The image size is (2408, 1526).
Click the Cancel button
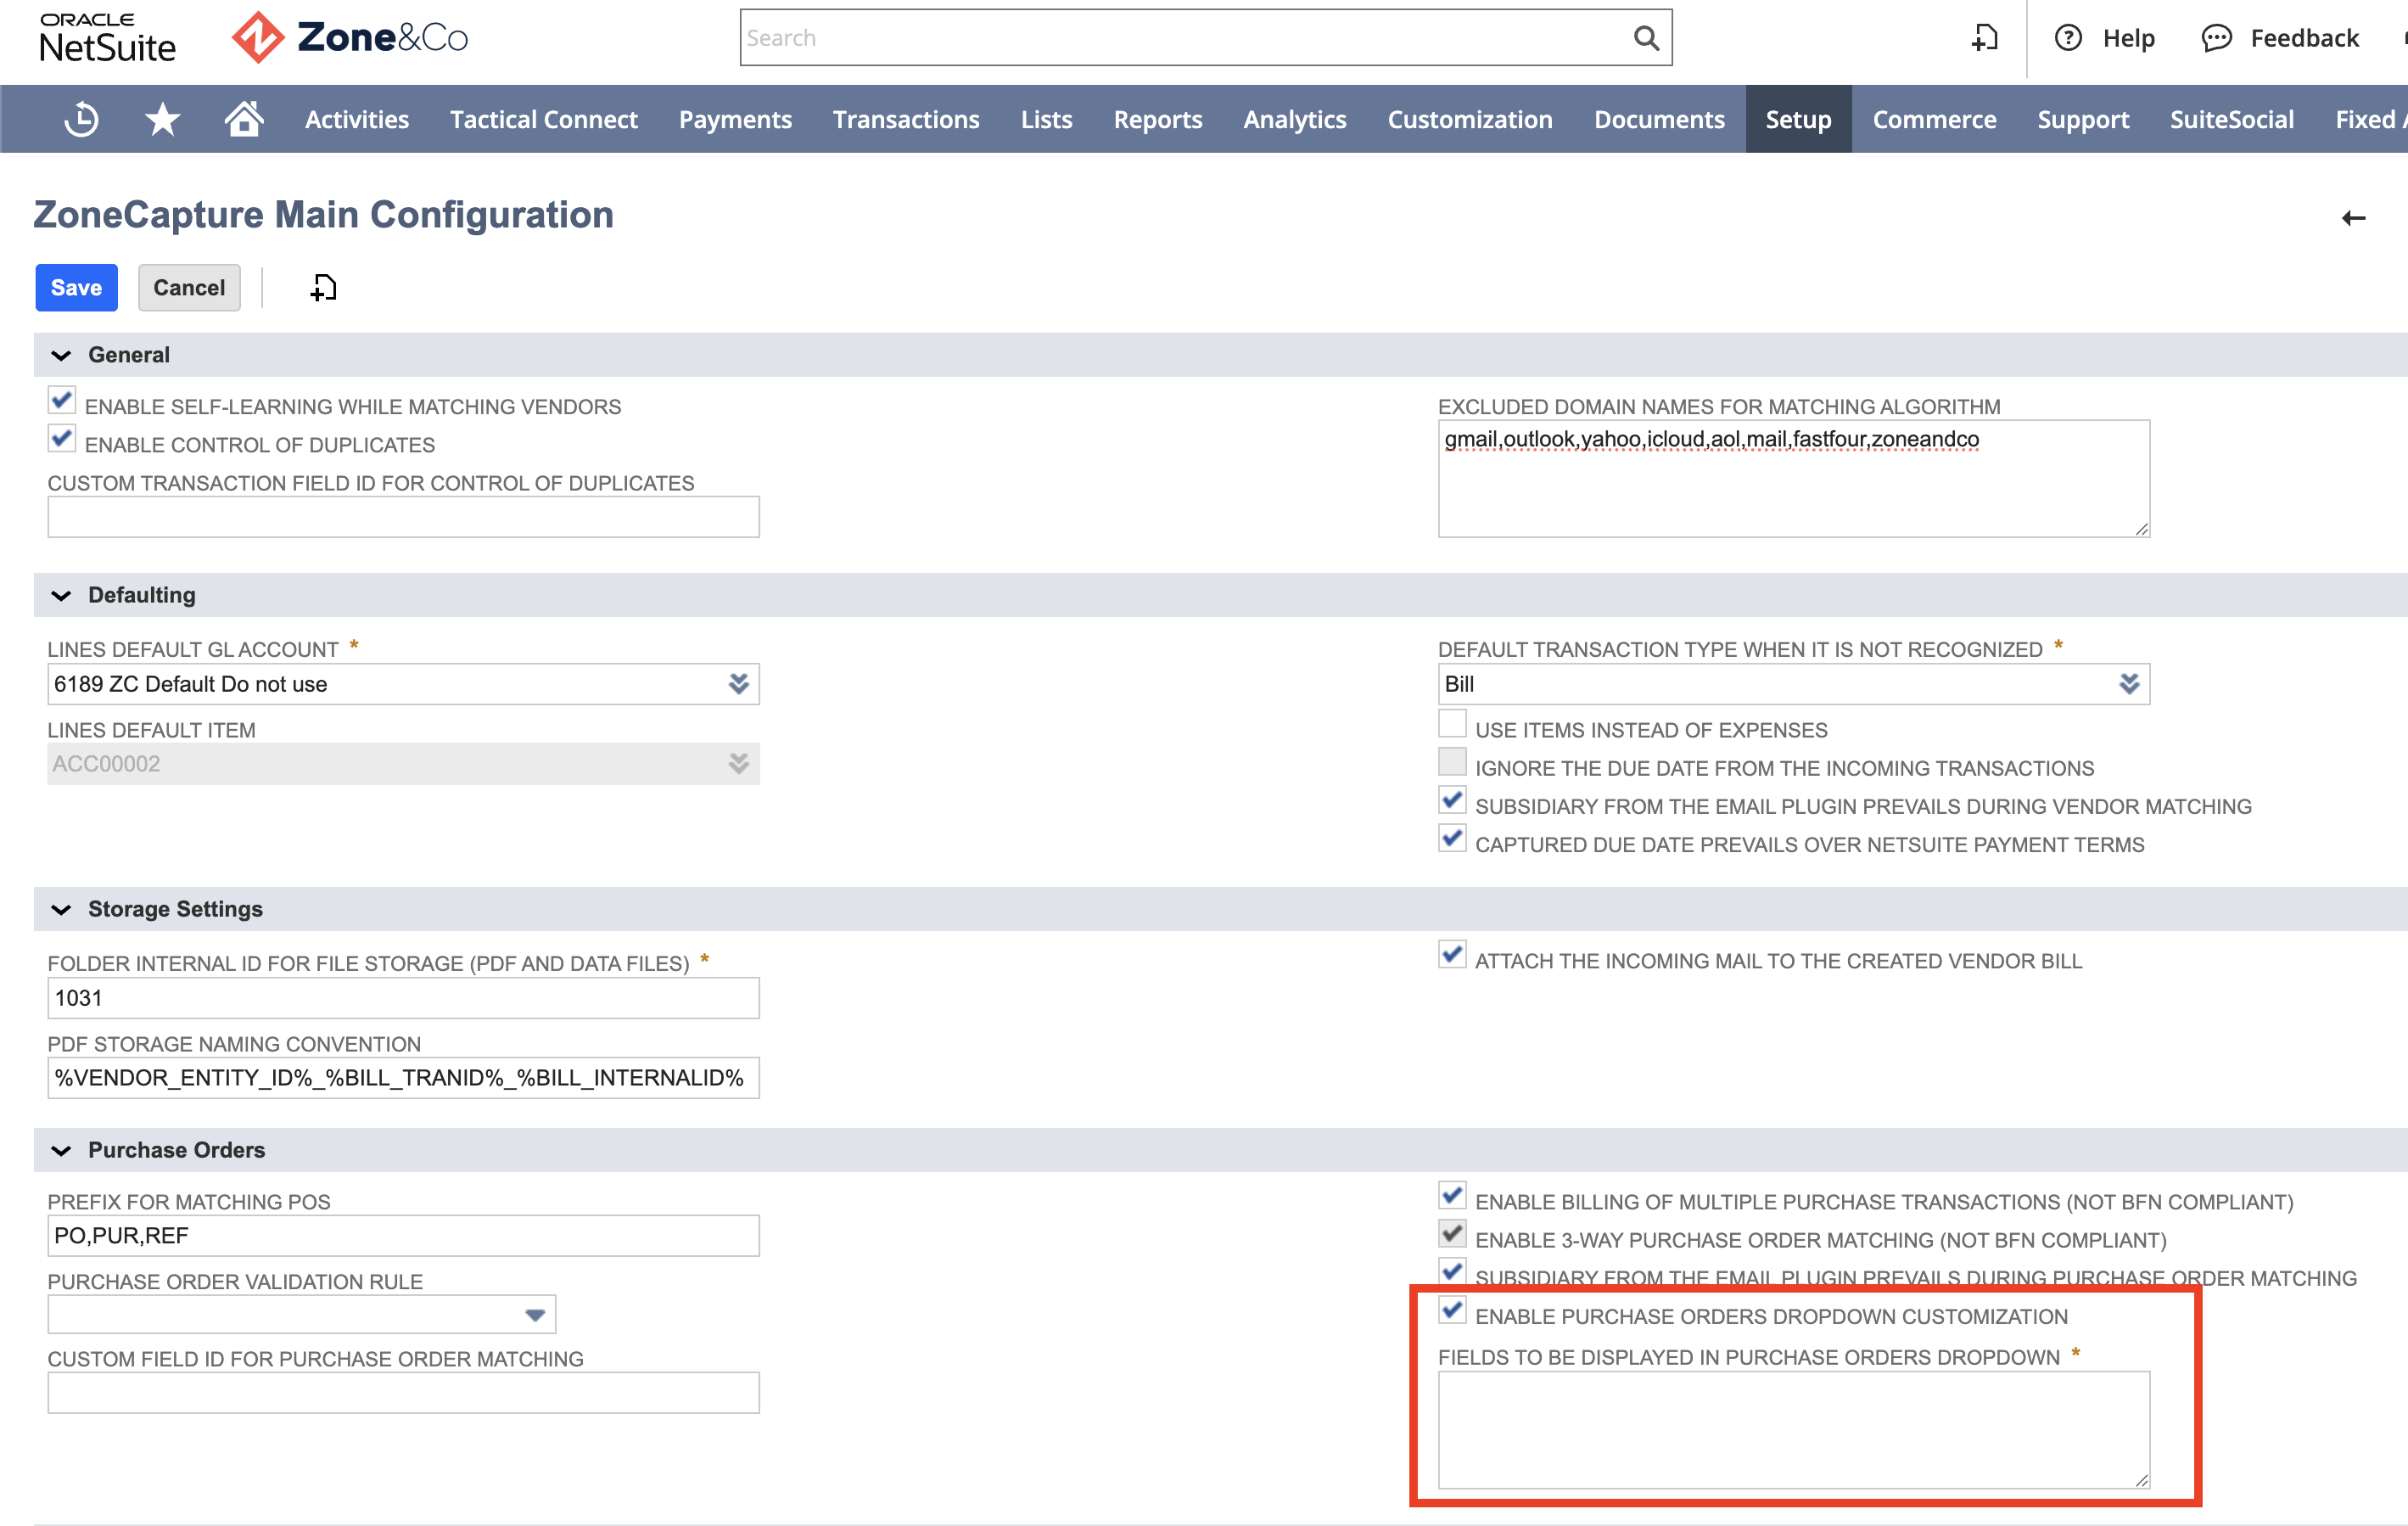pyautogui.click(x=189, y=288)
